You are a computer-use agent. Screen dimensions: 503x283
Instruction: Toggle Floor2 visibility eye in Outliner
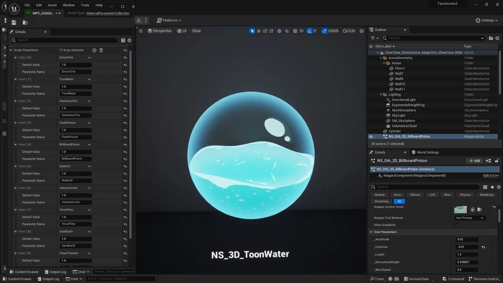pyautogui.click(x=371, y=68)
